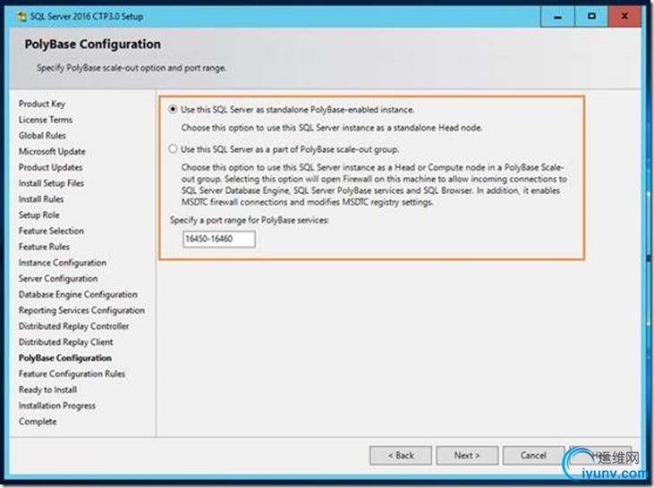Select Ready to Install in the sidebar
This screenshot has width=654, height=488.
pyautogui.click(x=47, y=390)
